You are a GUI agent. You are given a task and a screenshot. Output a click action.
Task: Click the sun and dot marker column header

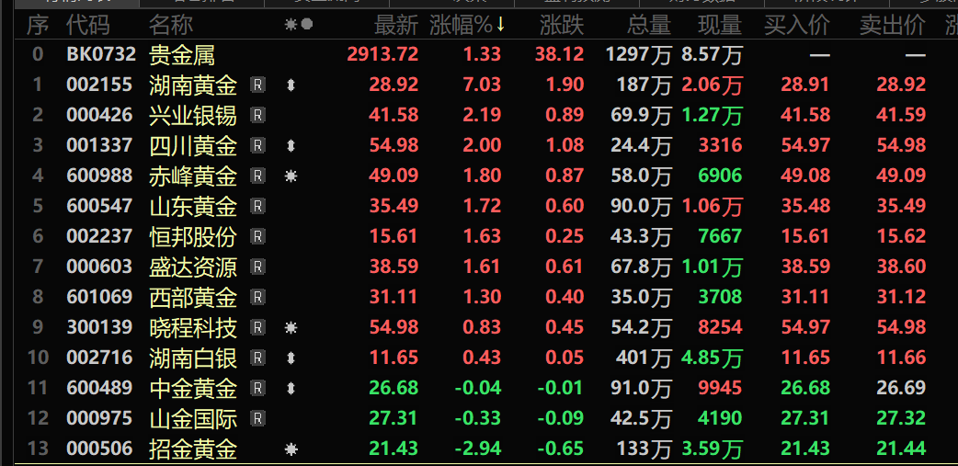pyautogui.click(x=299, y=25)
